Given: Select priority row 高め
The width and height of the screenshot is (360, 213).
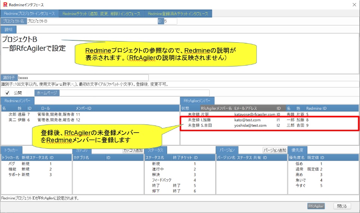Looking at the screenshot, I should pos(323,175).
